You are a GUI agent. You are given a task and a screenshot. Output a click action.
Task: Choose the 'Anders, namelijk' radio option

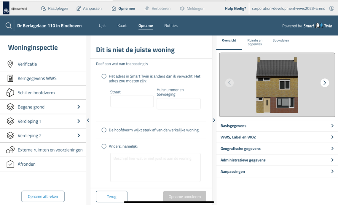click(x=104, y=146)
